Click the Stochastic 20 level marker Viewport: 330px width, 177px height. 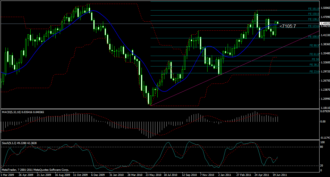click(322, 166)
